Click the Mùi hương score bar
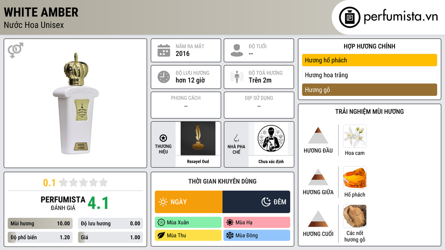The width and height of the screenshot is (445, 250). pyautogui.click(x=40, y=224)
